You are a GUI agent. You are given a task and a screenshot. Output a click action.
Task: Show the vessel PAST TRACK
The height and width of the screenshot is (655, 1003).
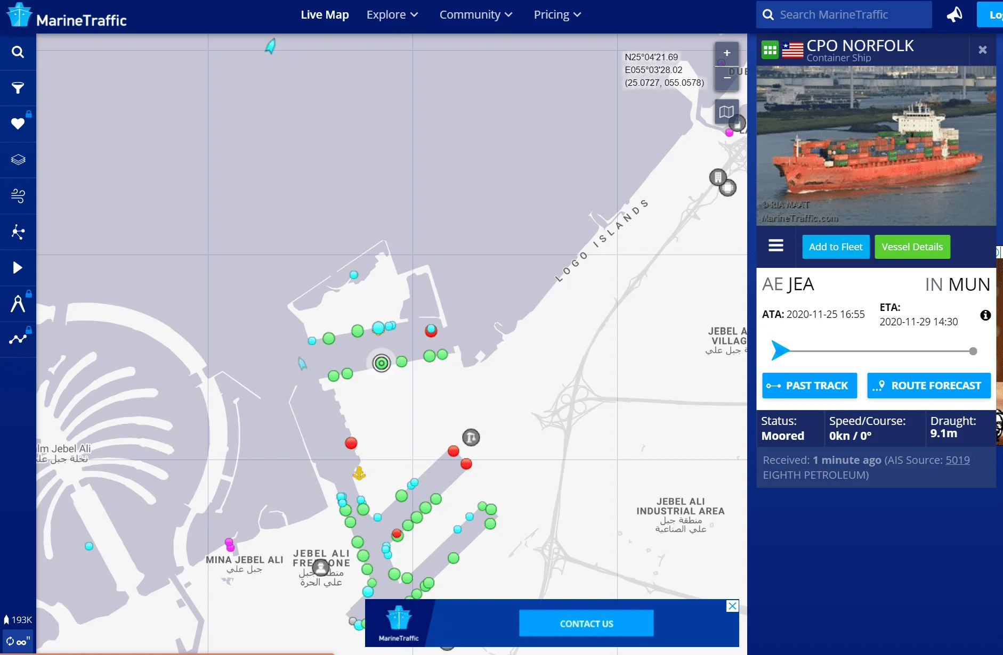(810, 386)
